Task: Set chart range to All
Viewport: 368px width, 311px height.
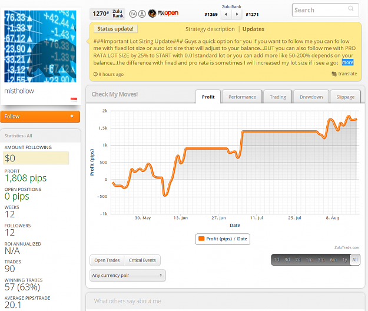Action: pos(355,260)
